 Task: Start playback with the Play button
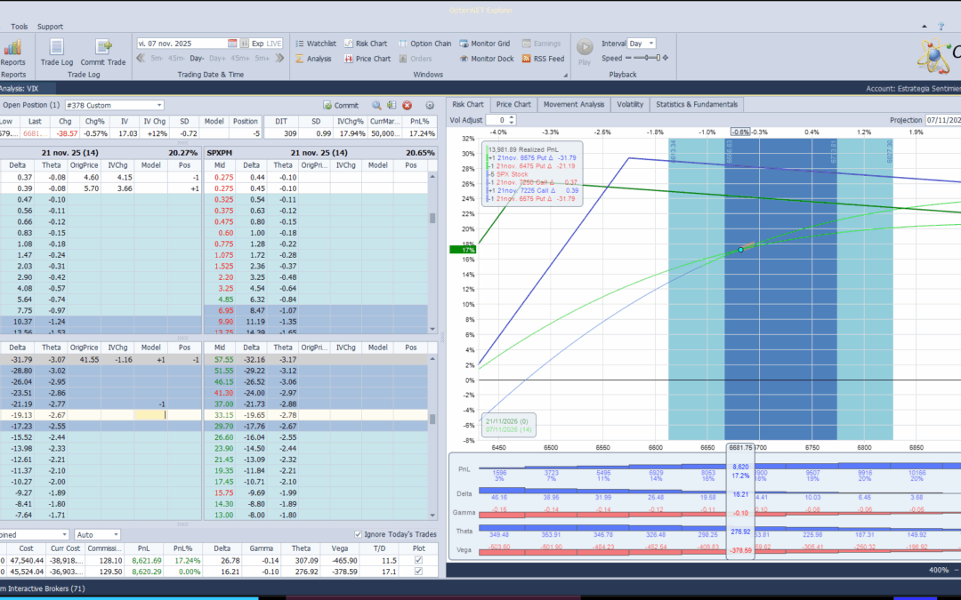click(x=585, y=51)
